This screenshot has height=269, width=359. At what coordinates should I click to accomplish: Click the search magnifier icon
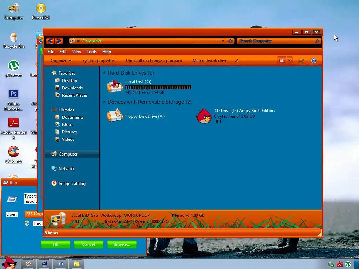[x=317, y=41]
